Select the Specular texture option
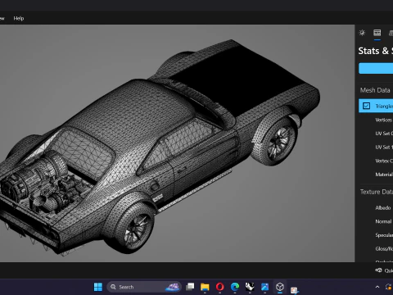 tap(384, 235)
